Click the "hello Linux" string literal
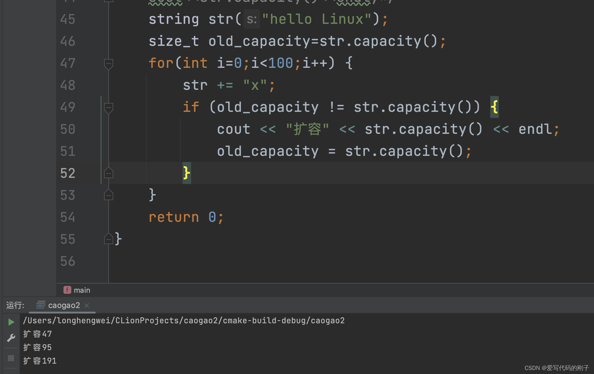 click(317, 19)
